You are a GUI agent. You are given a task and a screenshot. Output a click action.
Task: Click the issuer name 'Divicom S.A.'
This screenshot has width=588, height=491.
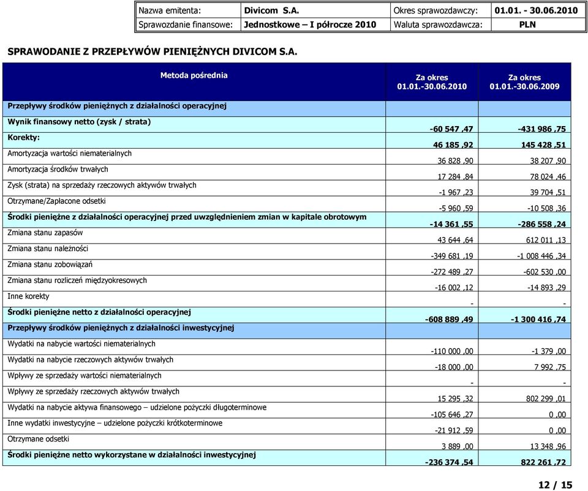tap(271, 10)
